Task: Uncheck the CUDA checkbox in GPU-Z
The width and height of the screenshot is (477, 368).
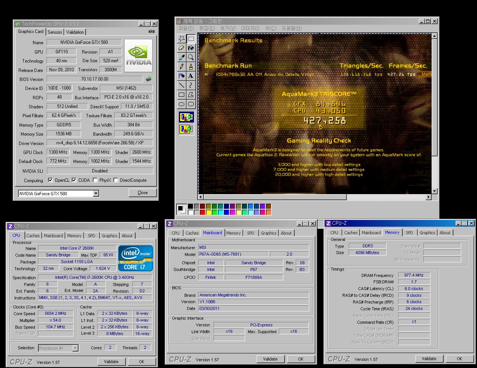Action: 74,180
